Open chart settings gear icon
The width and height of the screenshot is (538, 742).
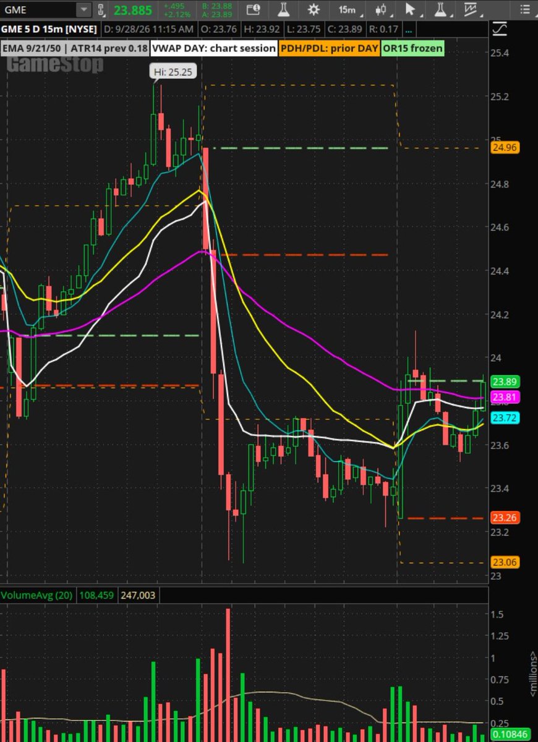click(x=314, y=9)
